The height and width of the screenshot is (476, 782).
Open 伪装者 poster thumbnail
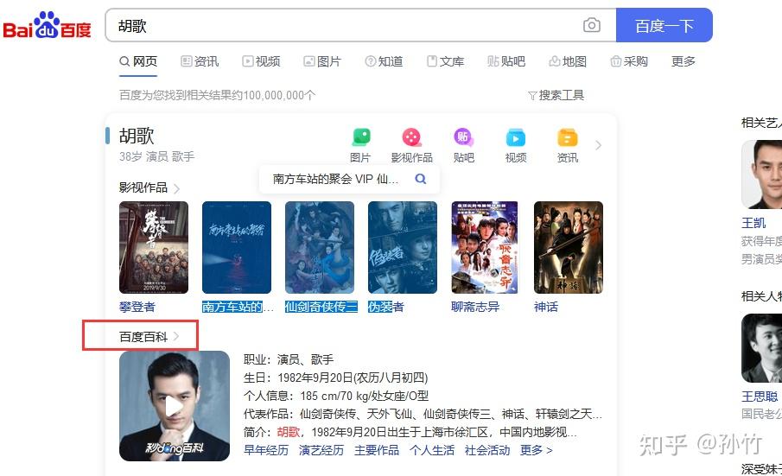click(x=403, y=247)
